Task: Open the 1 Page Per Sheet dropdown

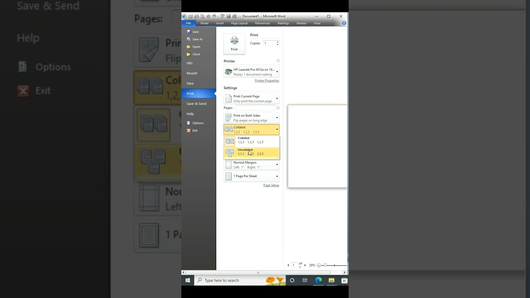Action: click(251, 176)
